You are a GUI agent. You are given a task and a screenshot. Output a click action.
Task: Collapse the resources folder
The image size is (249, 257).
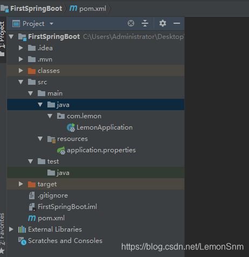[40, 139]
